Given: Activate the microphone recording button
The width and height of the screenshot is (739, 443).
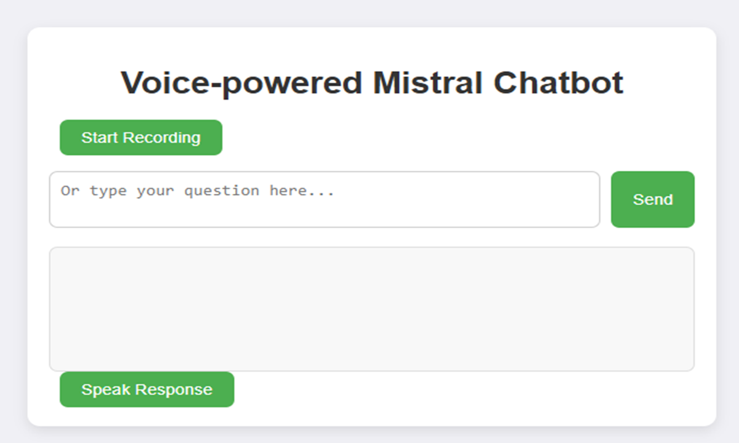Looking at the screenshot, I should pyautogui.click(x=141, y=137).
